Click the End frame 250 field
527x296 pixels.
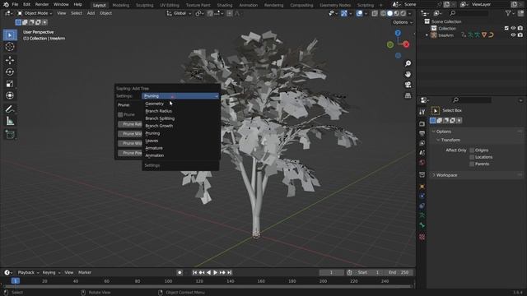click(x=399, y=272)
